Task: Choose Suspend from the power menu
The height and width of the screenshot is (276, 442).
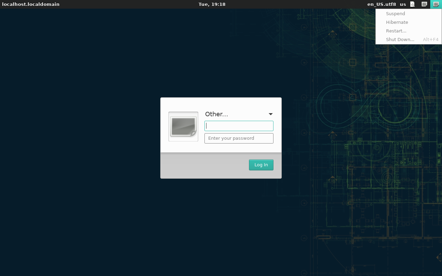Action: tap(409, 14)
